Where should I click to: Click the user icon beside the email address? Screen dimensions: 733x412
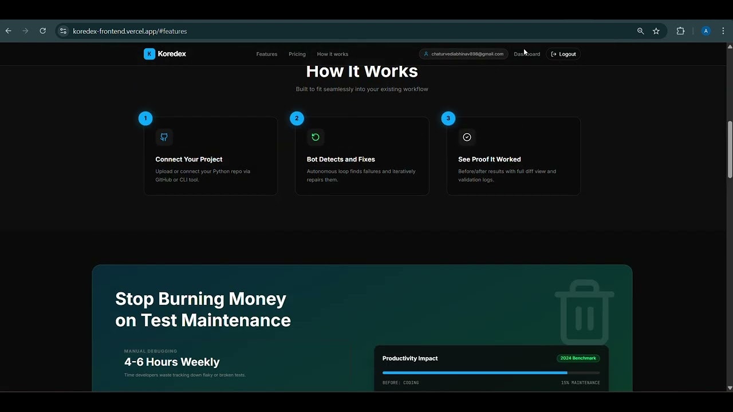[x=426, y=54]
